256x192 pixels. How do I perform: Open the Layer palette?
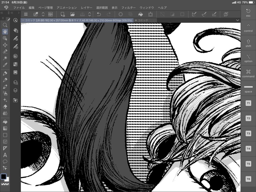[15, 90]
